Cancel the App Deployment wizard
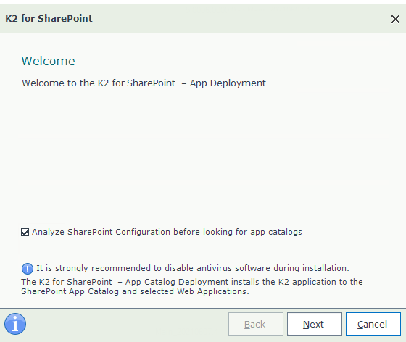 click(373, 324)
